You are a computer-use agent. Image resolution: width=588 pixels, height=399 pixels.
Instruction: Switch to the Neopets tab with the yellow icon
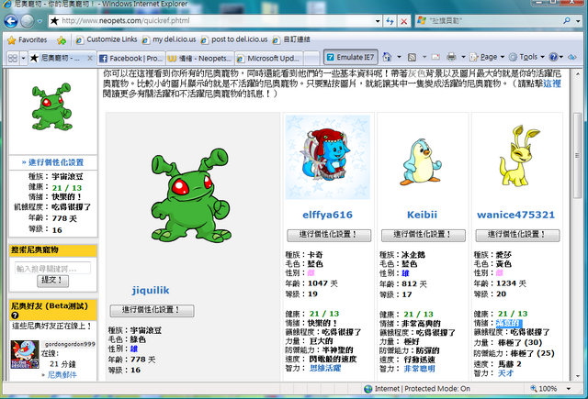point(199,59)
